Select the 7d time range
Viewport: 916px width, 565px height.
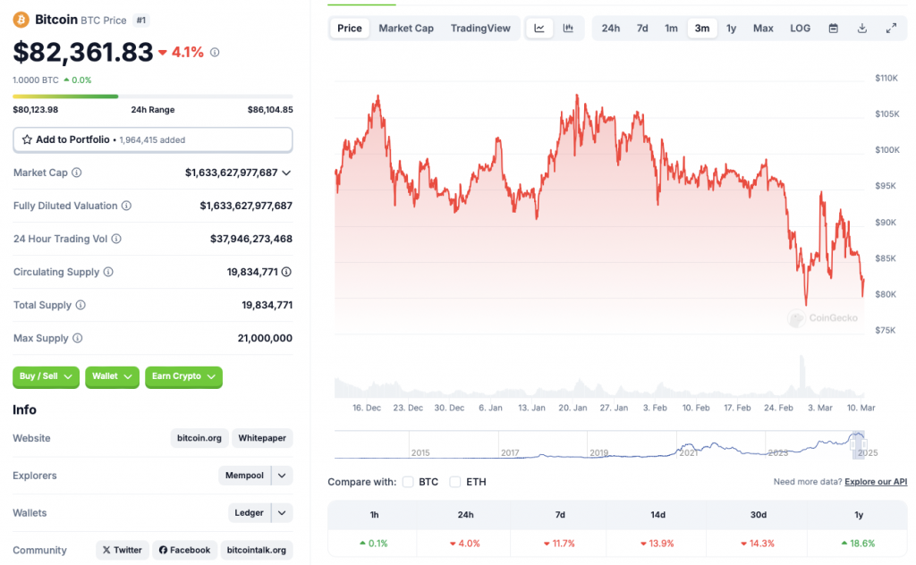[x=642, y=28]
